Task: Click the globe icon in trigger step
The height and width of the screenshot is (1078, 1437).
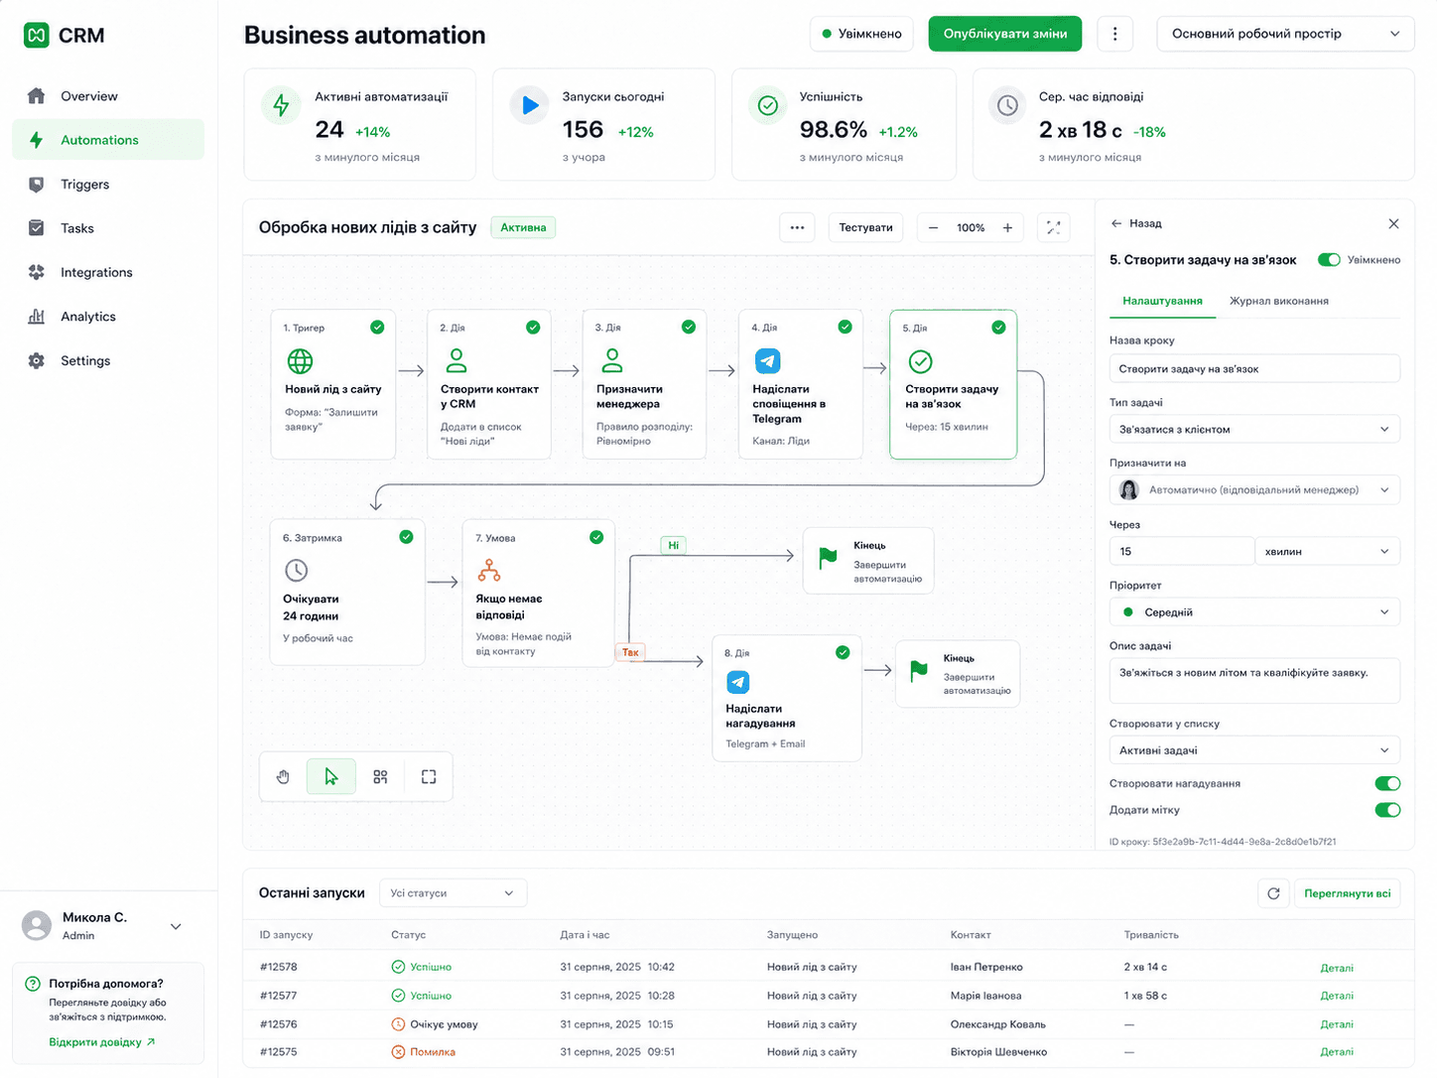Action: (x=300, y=361)
